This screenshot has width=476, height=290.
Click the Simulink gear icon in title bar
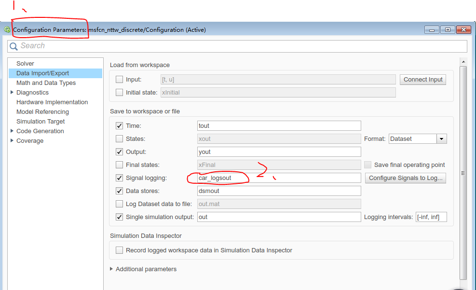pyautogui.click(x=7, y=29)
